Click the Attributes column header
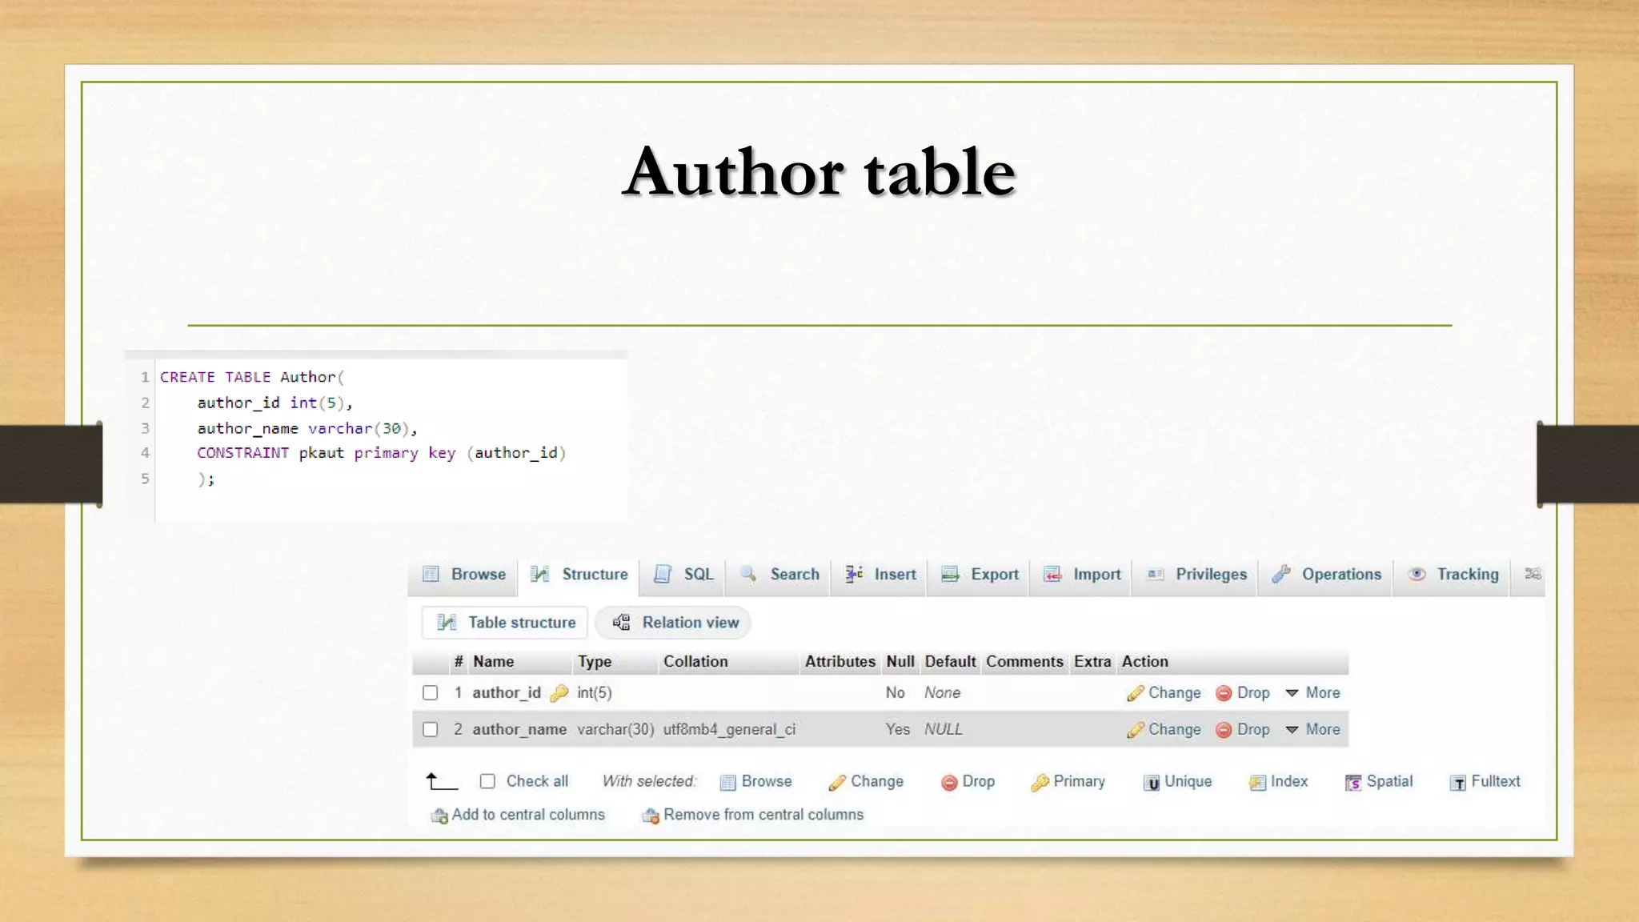1639x922 pixels. (x=840, y=662)
